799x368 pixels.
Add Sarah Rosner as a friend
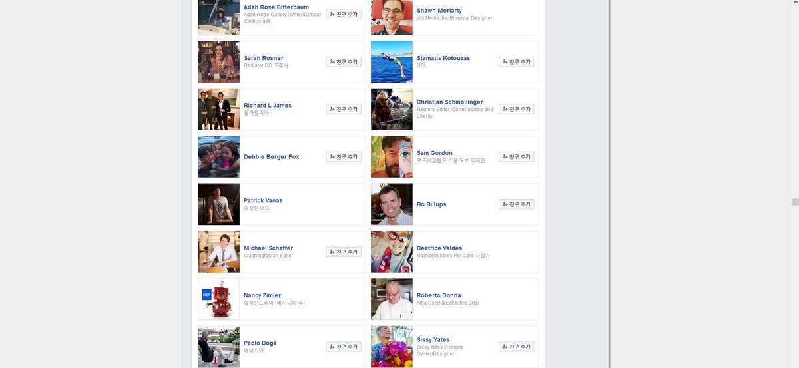click(x=344, y=62)
